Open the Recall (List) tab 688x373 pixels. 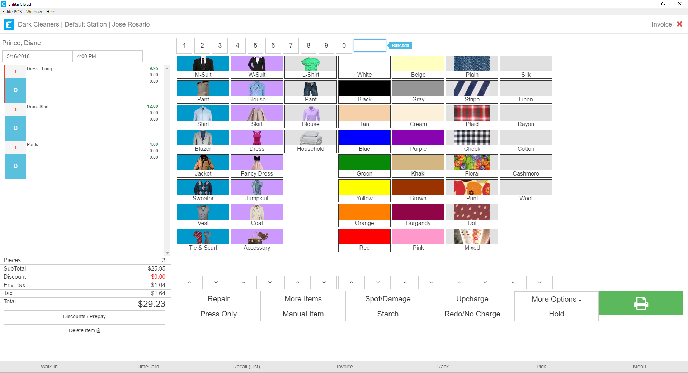point(246,367)
